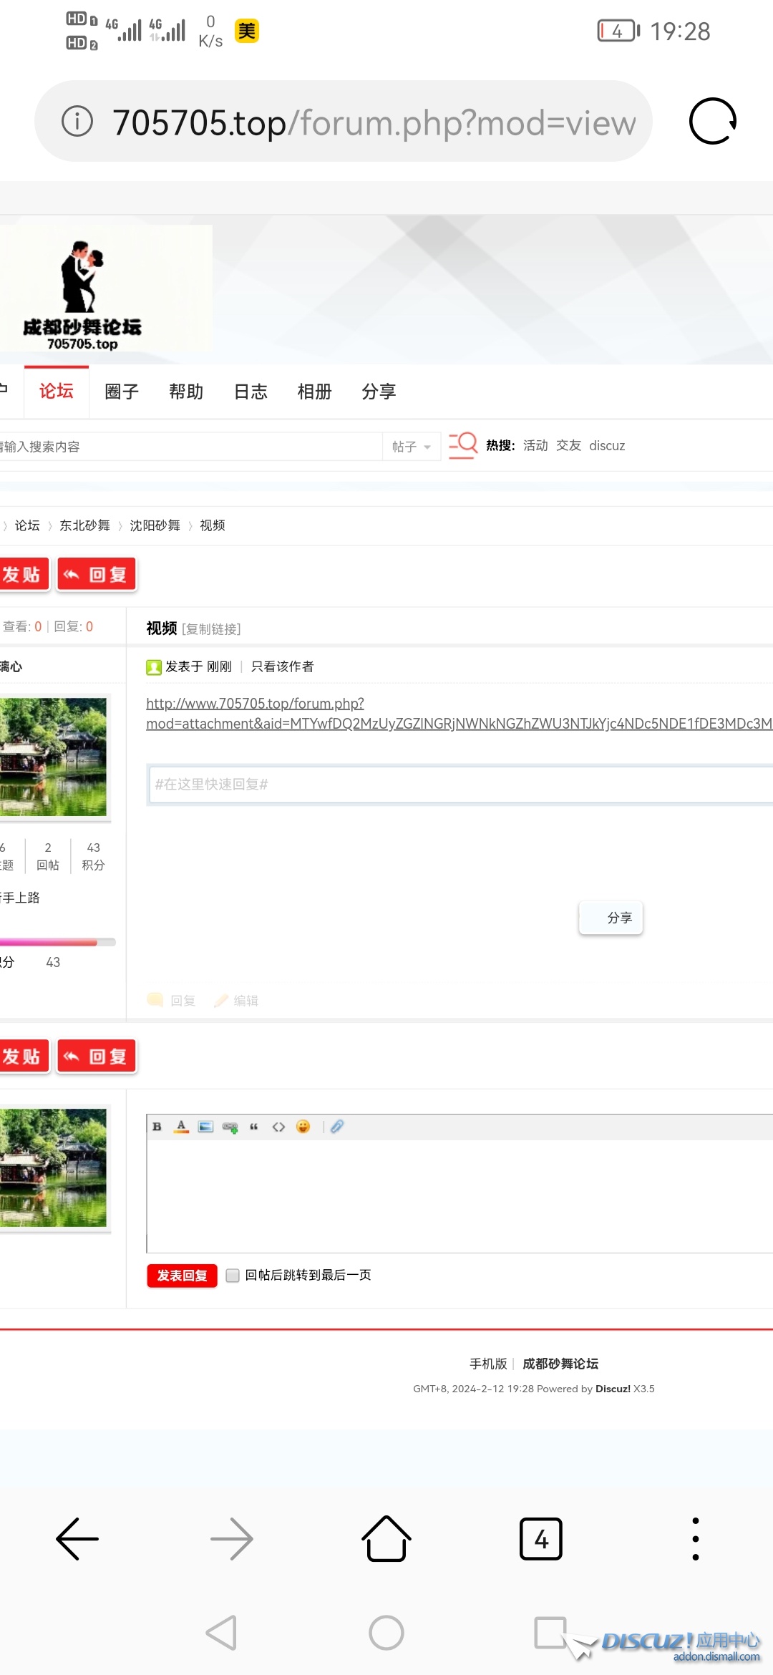
Task: Click the faded 回复 post action
Action: point(172,1001)
